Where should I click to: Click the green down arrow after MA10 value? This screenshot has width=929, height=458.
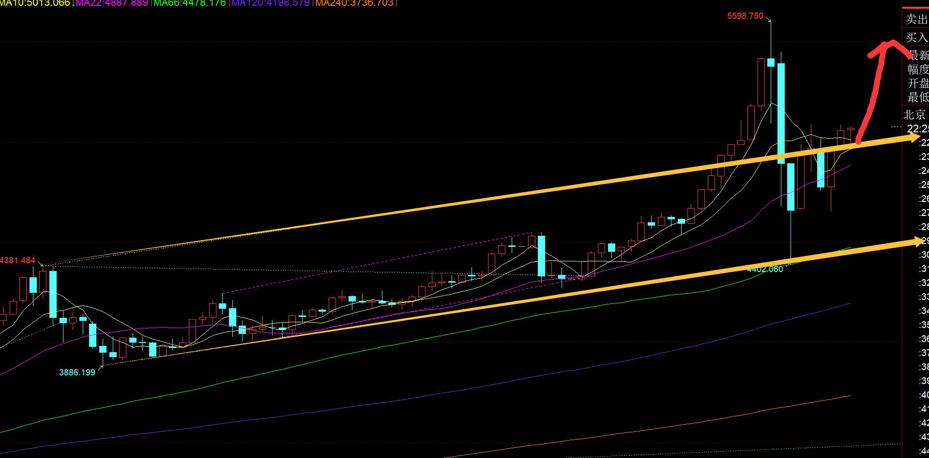click(73, 3)
